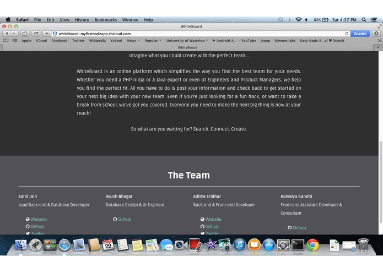
Task: Open the Window menu
Action: (130, 19)
